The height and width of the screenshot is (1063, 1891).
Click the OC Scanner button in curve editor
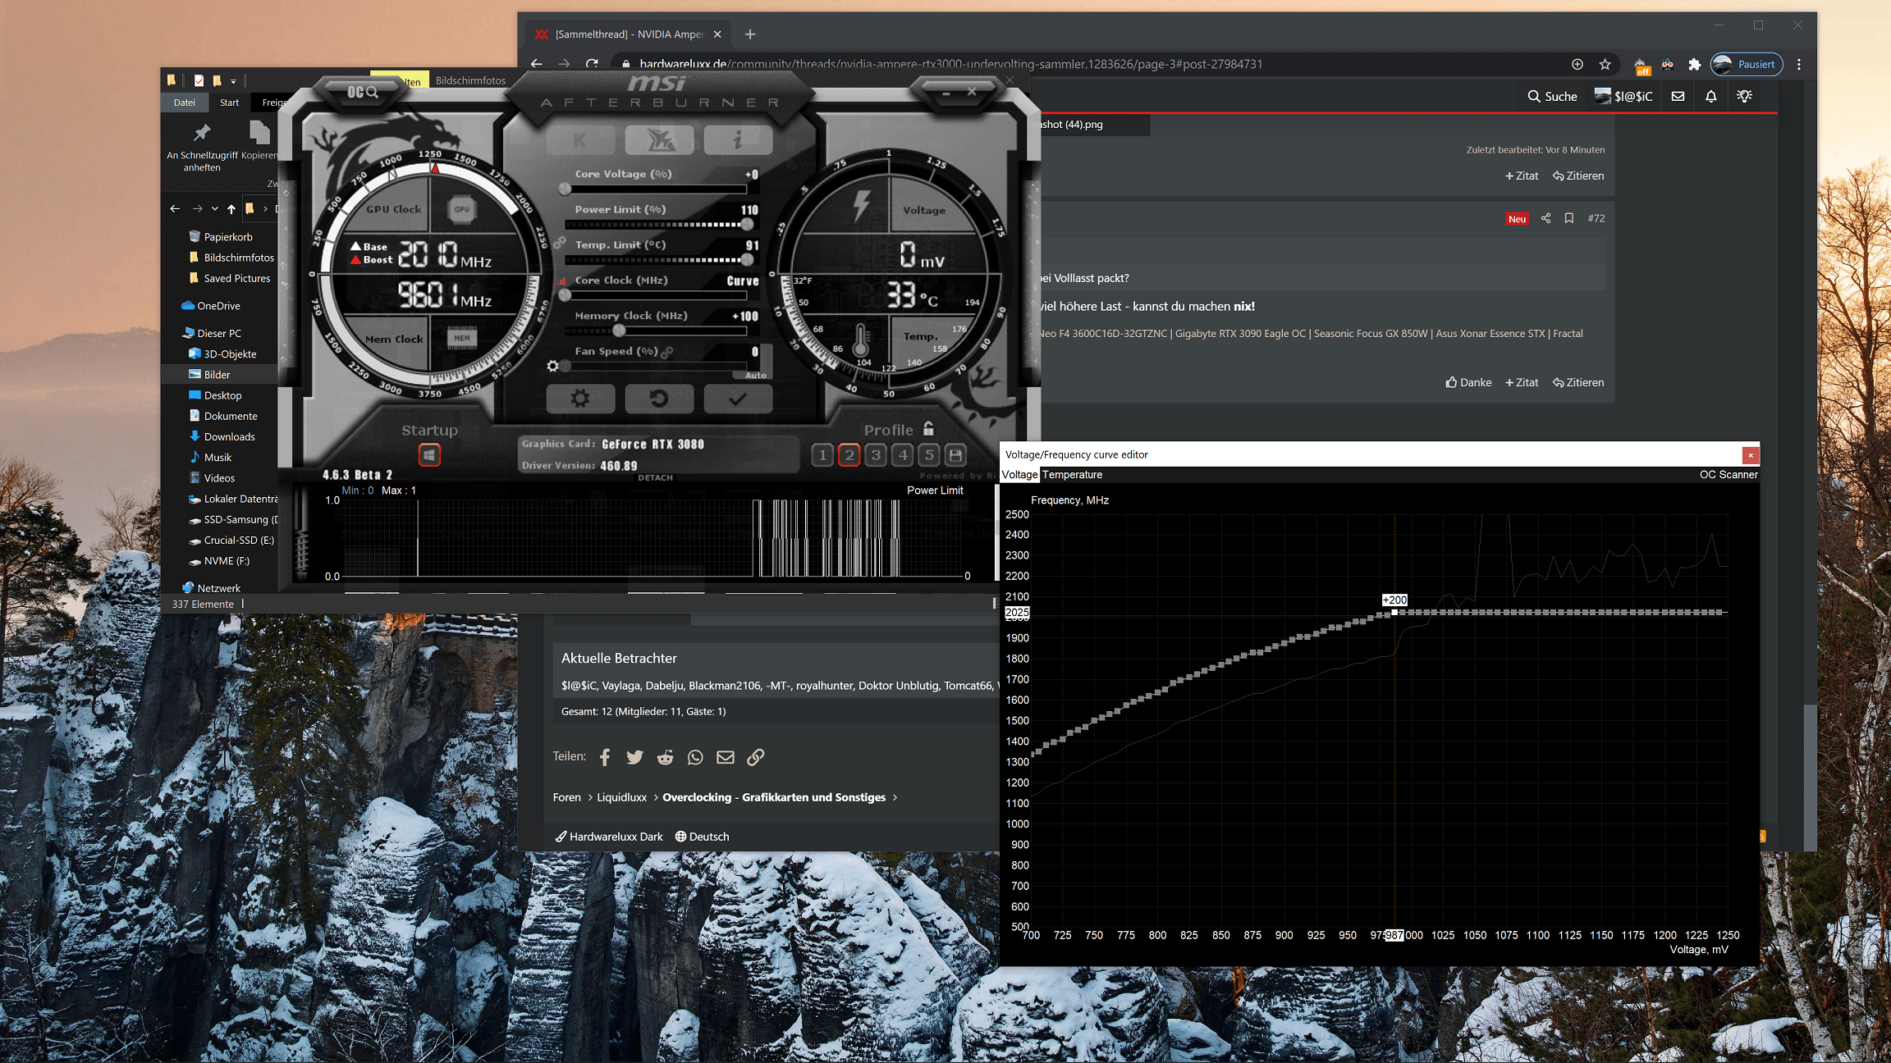[1728, 475]
